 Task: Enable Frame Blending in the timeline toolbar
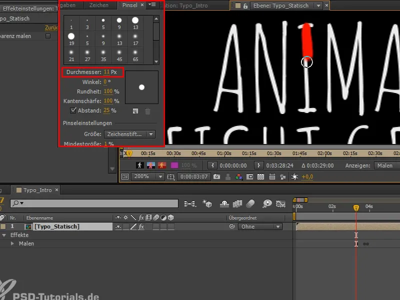point(237,203)
